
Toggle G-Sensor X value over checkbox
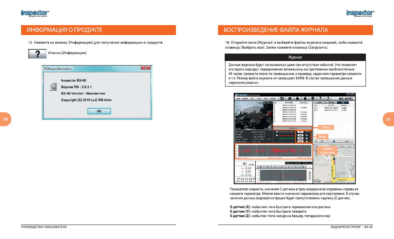pos(277,135)
